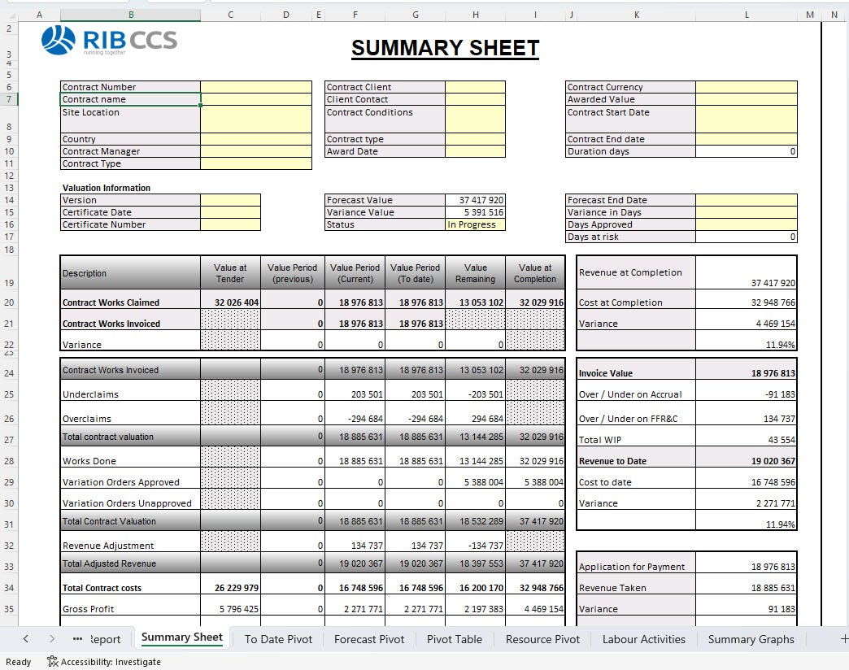This screenshot has height=670, width=849.
Task: Click the previous sheet navigation arrow
Action: (x=25, y=638)
